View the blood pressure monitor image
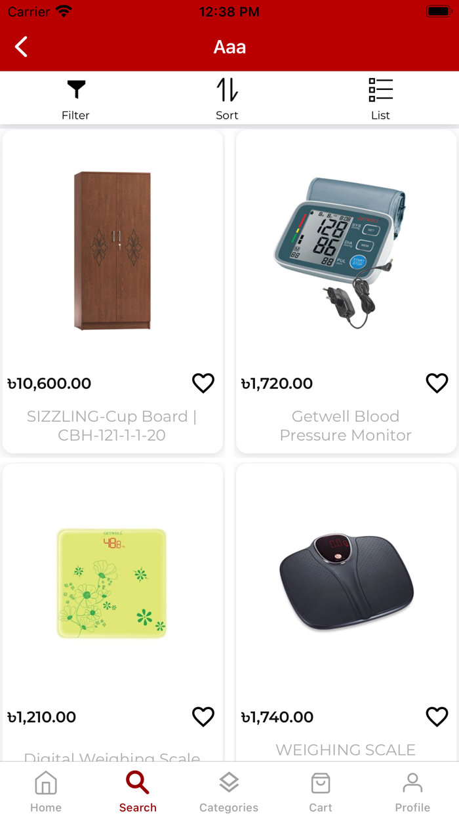Viewport: 459px width, 816px height. pos(346,251)
